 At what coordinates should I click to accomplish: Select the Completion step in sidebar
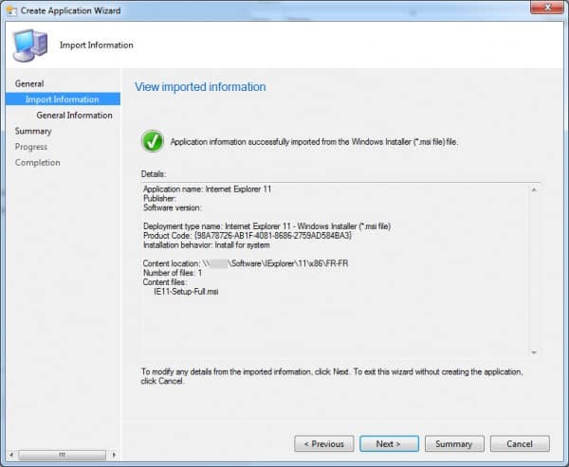(x=37, y=163)
